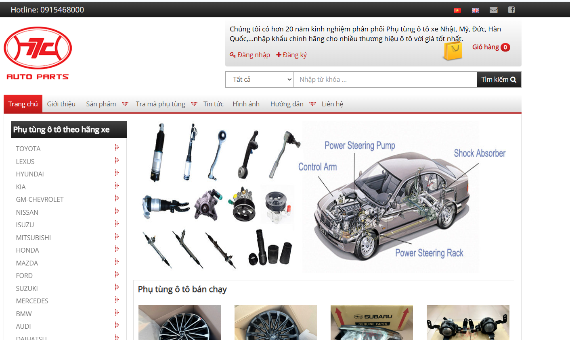Expand the KIA brand arrow icon

coord(117,186)
